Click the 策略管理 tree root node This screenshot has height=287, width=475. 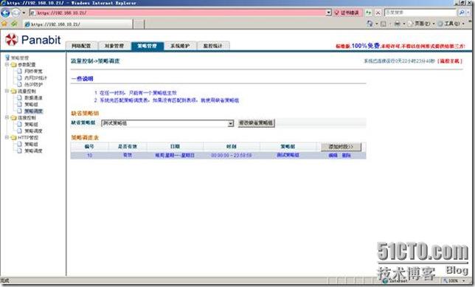pos(20,58)
